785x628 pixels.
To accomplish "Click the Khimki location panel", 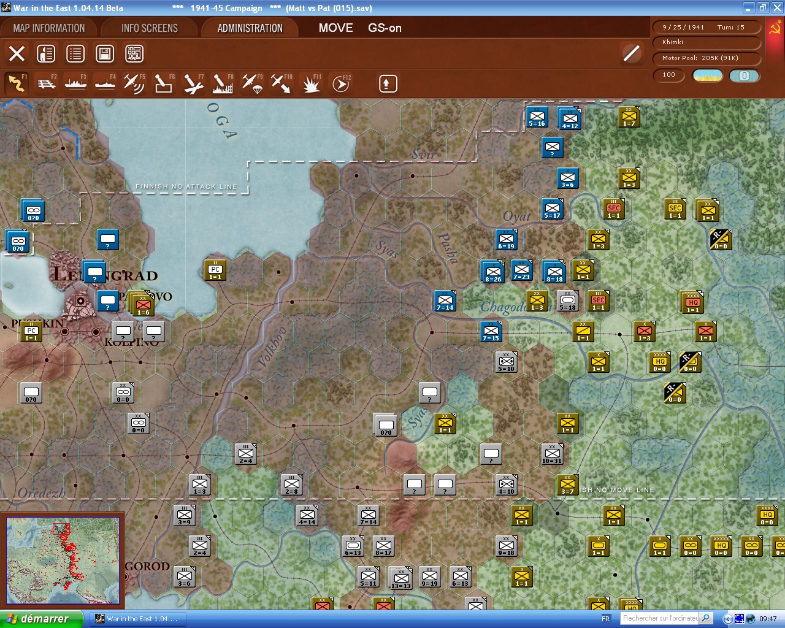I will pyautogui.click(x=706, y=42).
